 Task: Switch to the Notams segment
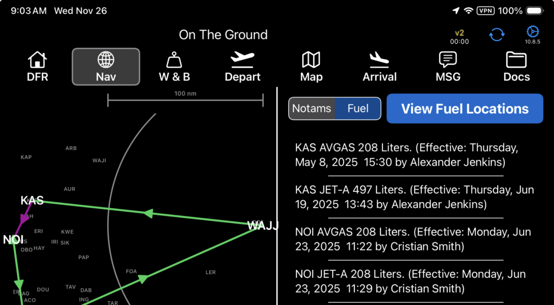coord(312,109)
